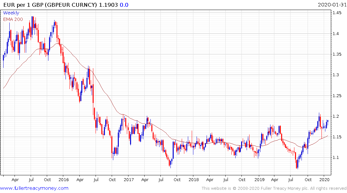347x193 pixels.
Task: Click the copyright notice text at the bottom
Action: [274, 188]
